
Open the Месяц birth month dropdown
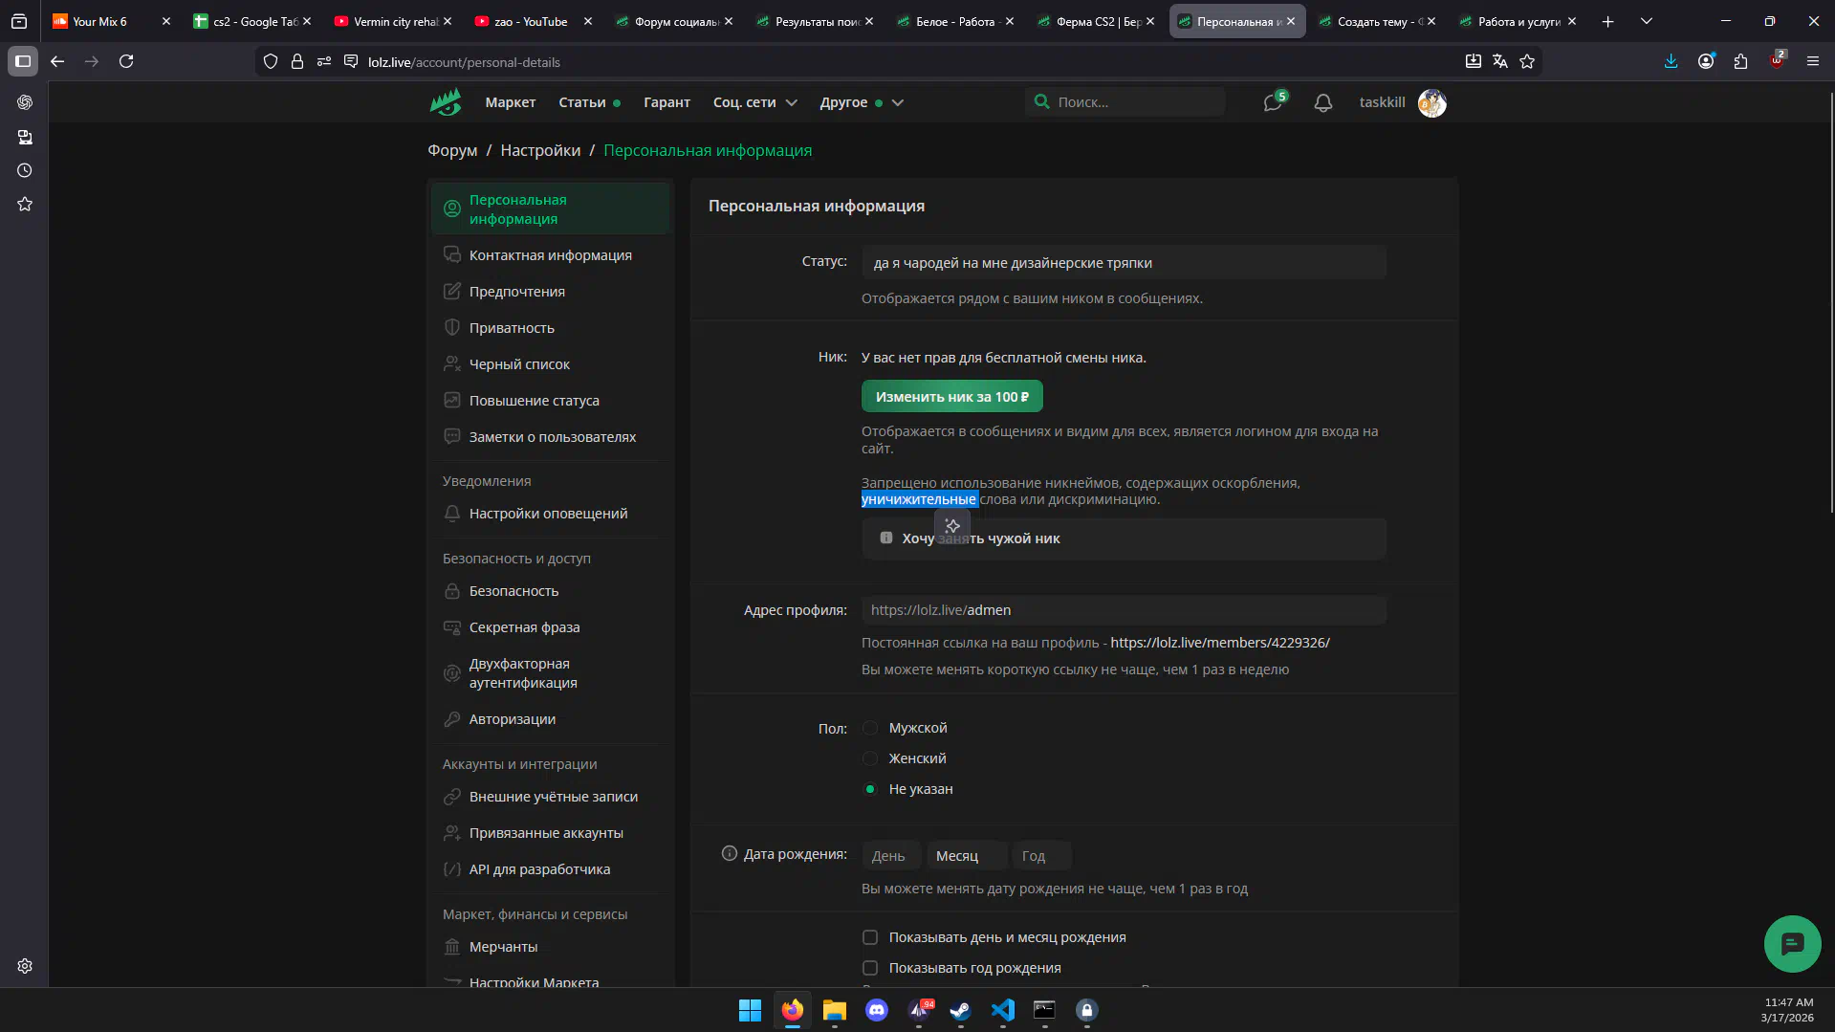point(966,856)
